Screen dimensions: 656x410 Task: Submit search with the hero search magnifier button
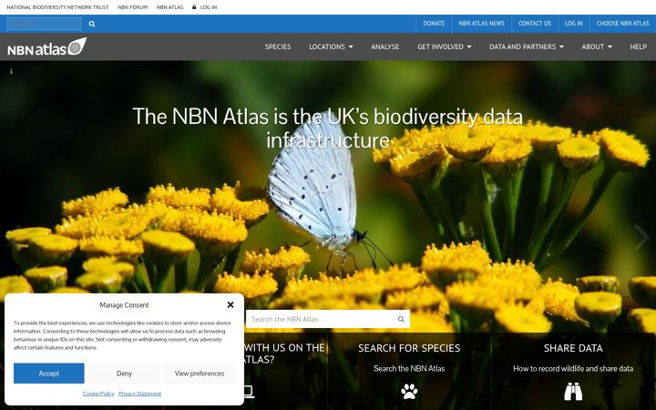[x=401, y=319]
